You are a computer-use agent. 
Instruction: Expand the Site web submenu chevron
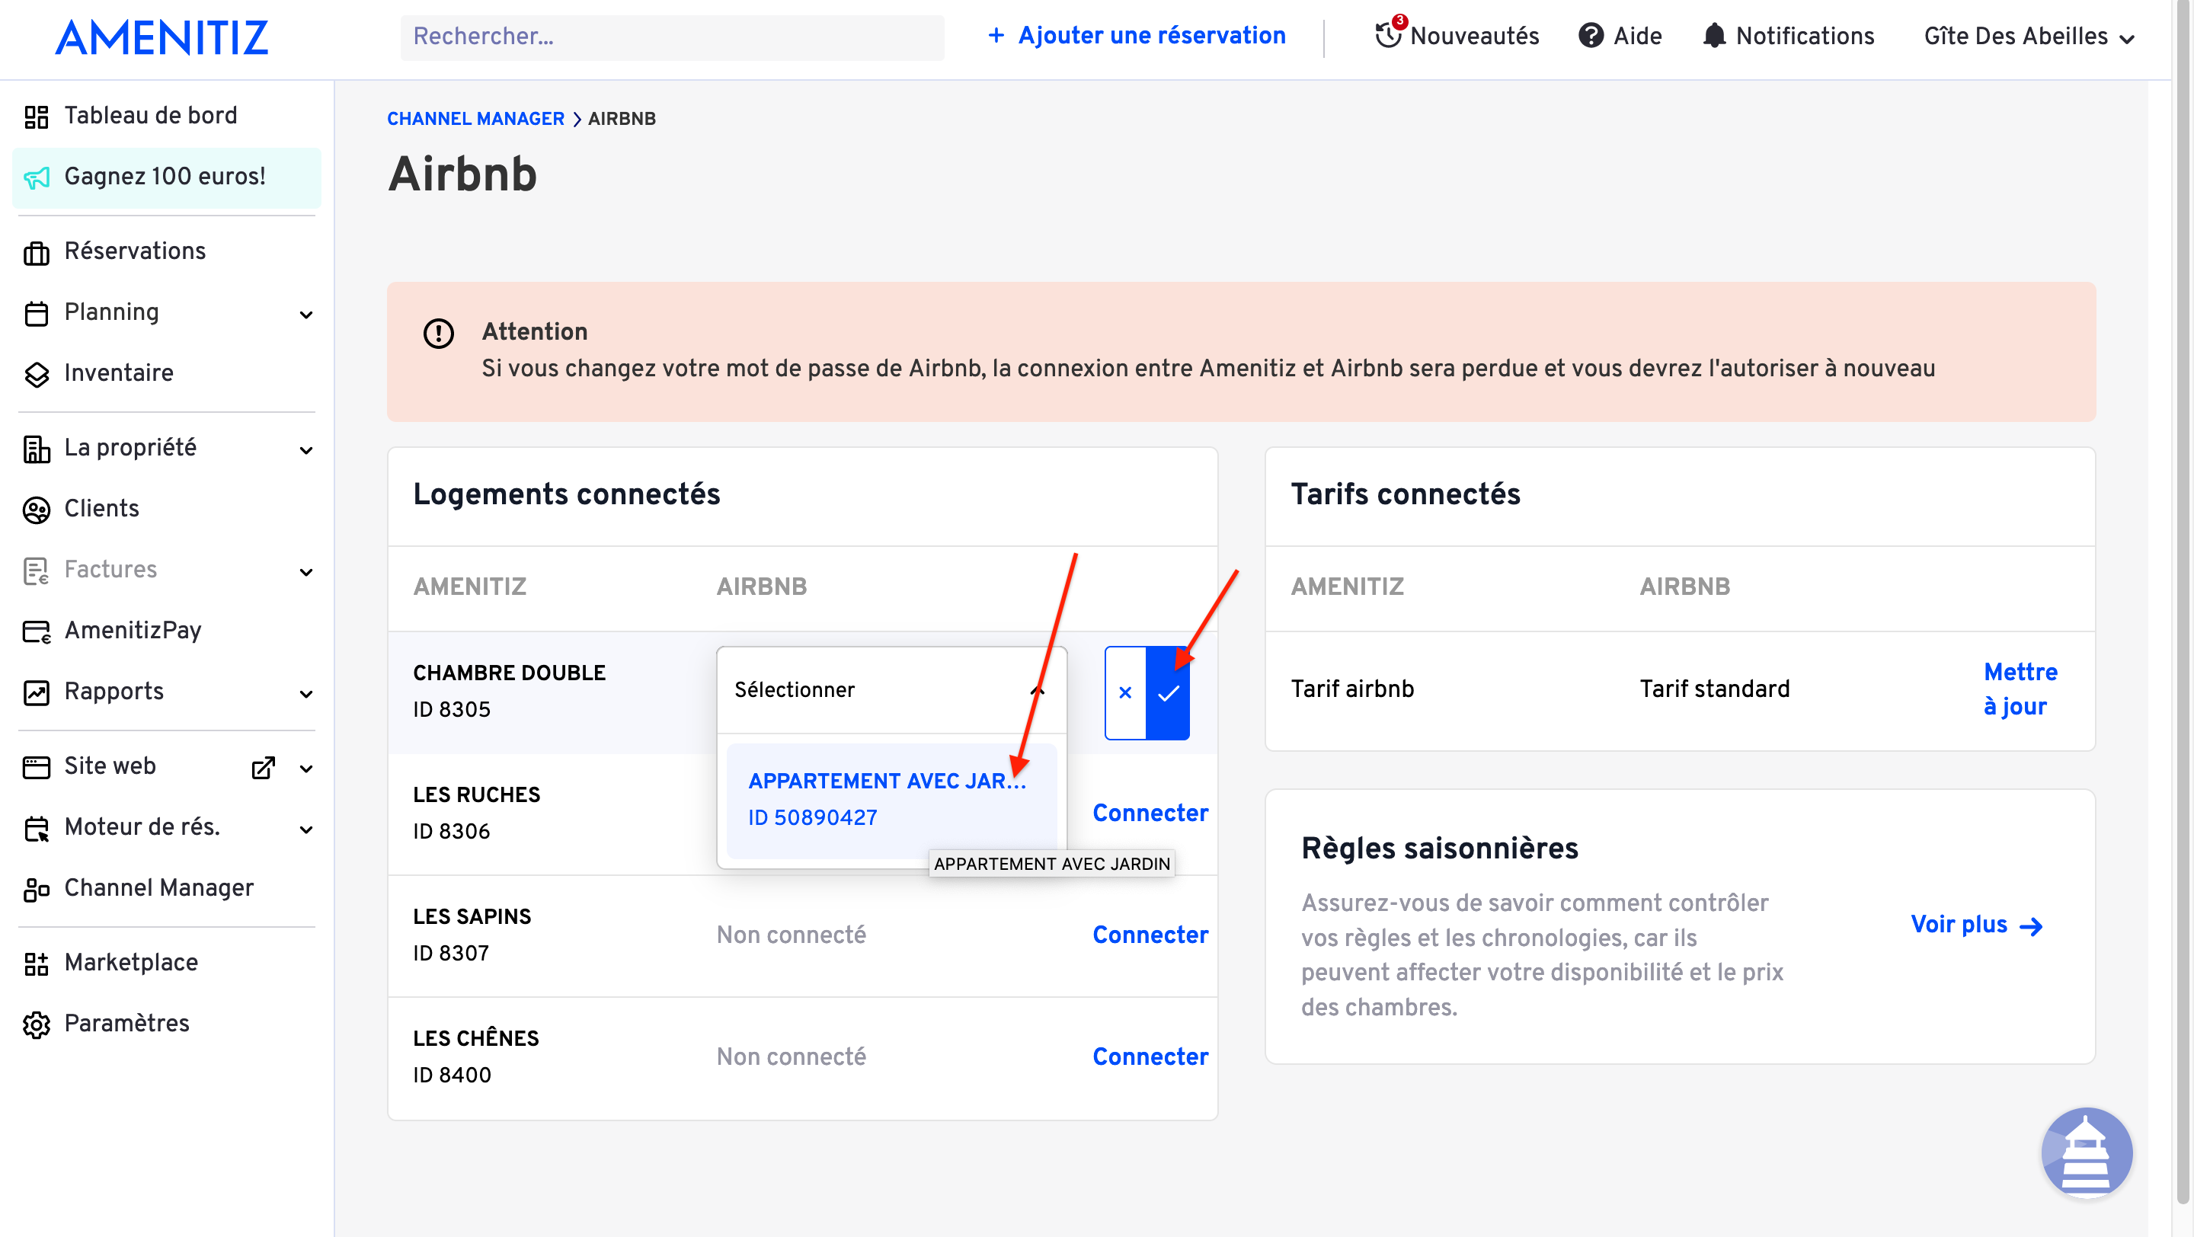click(x=305, y=769)
